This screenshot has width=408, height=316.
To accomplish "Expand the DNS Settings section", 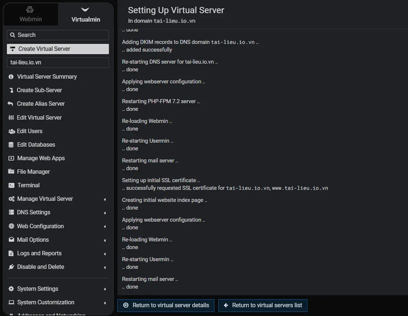I will (34, 212).
